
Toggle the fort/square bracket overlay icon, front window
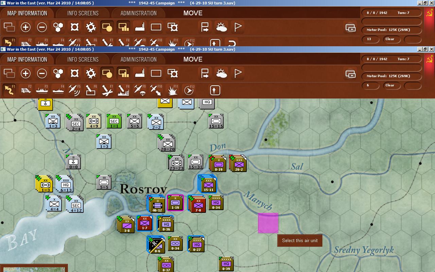tap(75, 73)
